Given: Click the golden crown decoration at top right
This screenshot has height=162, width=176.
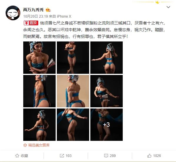Looking at the screenshot, I should pyautogui.click(x=157, y=2).
